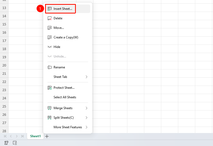Jump to the first sheet tab
The height and width of the screenshot is (146, 213).
(x=5, y=136)
